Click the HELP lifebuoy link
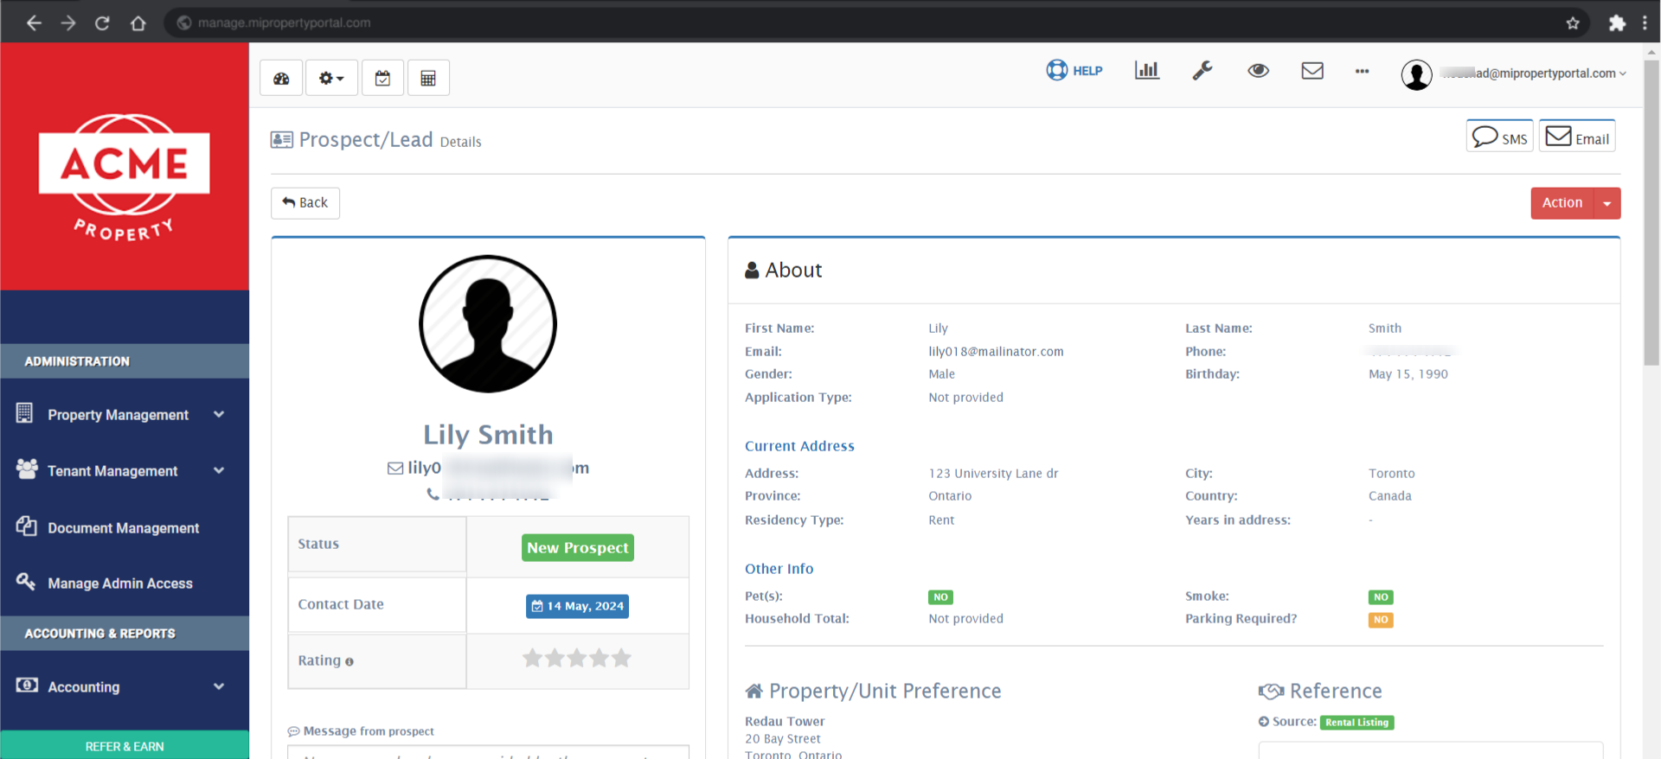The height and width of the screenshot is (759, 1661). pos(1074,70)
